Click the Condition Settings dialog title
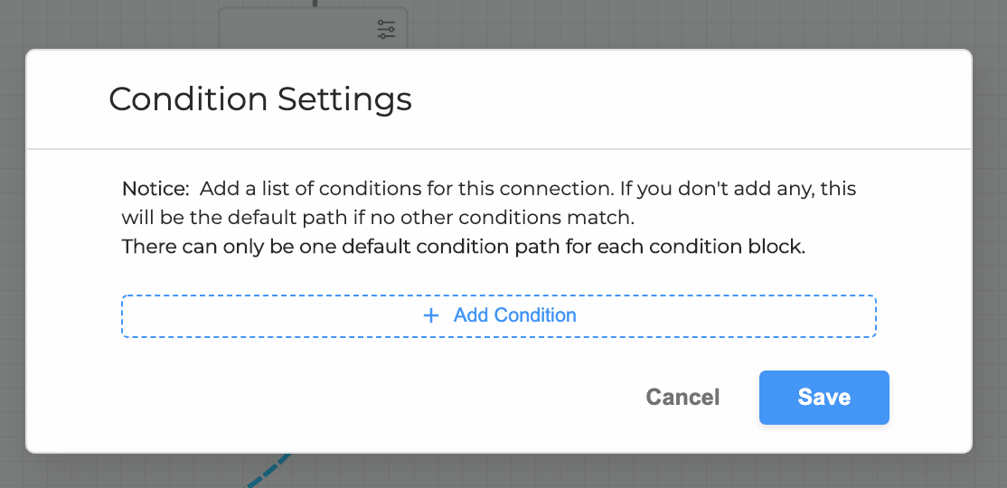This screenshot has width=1007, height=488. point(260,99)
